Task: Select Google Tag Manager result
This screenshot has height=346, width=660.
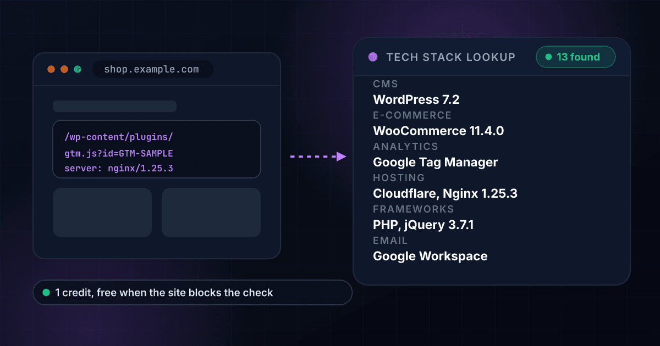Action: (436, 162)
